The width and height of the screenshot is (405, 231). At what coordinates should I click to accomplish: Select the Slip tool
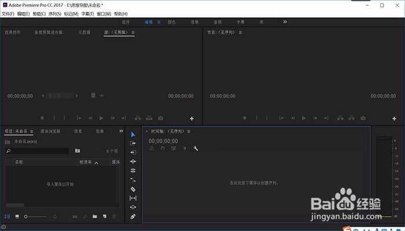[x=133, y=198]
